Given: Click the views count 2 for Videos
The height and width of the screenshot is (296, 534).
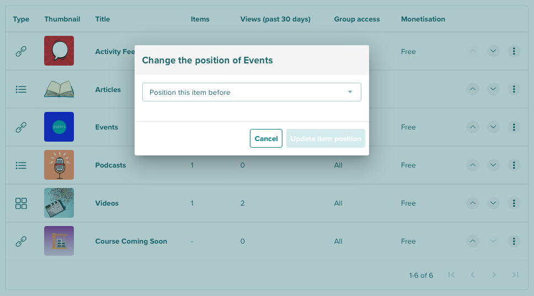Looking at the screenshot, I should tap(243, 203).
